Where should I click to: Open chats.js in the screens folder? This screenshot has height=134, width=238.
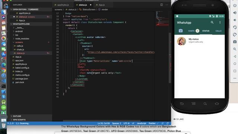(20, 50)
